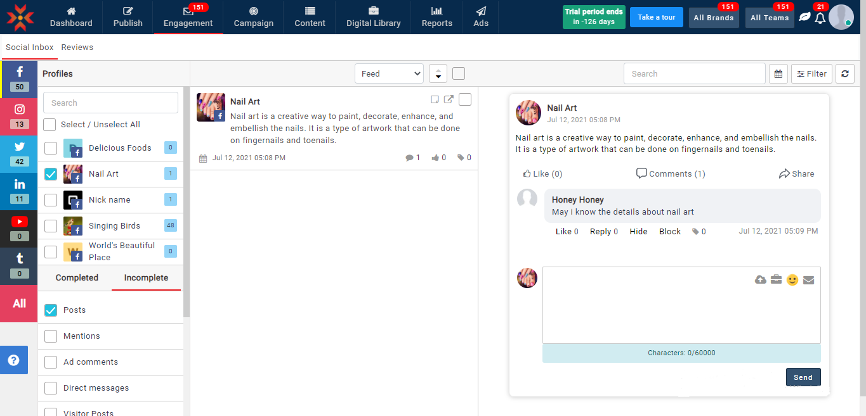Uncheck the Nail Art profile
The height and width of the screenshot is (416, 866).
pyautogui.click(x=51, y=174)
